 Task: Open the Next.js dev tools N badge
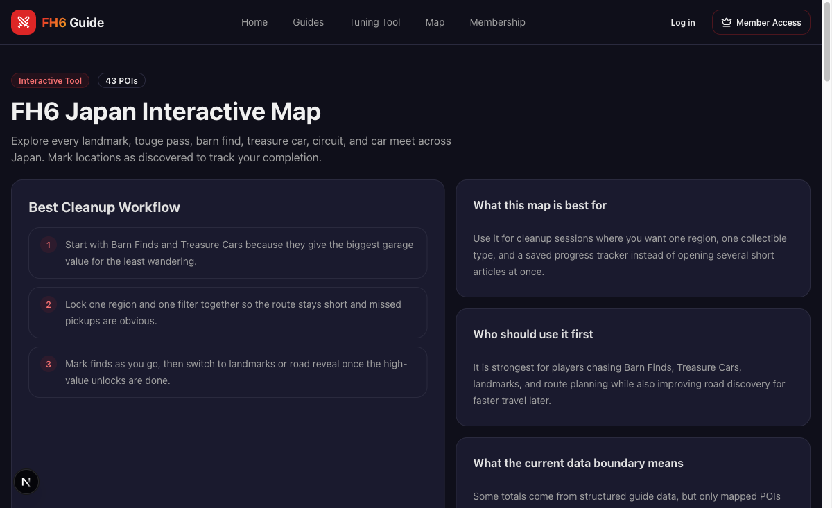point(26,482)
